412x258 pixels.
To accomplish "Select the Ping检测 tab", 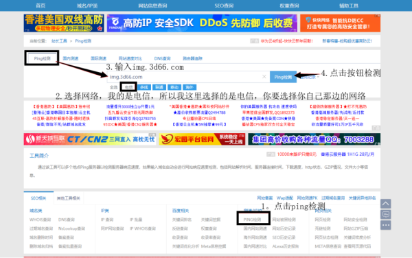I will pos(42,58).
